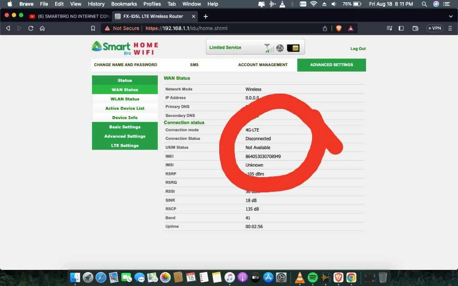Open Spotify from the Dock
The height and width of the screenshot is (286, 458).
313,277
